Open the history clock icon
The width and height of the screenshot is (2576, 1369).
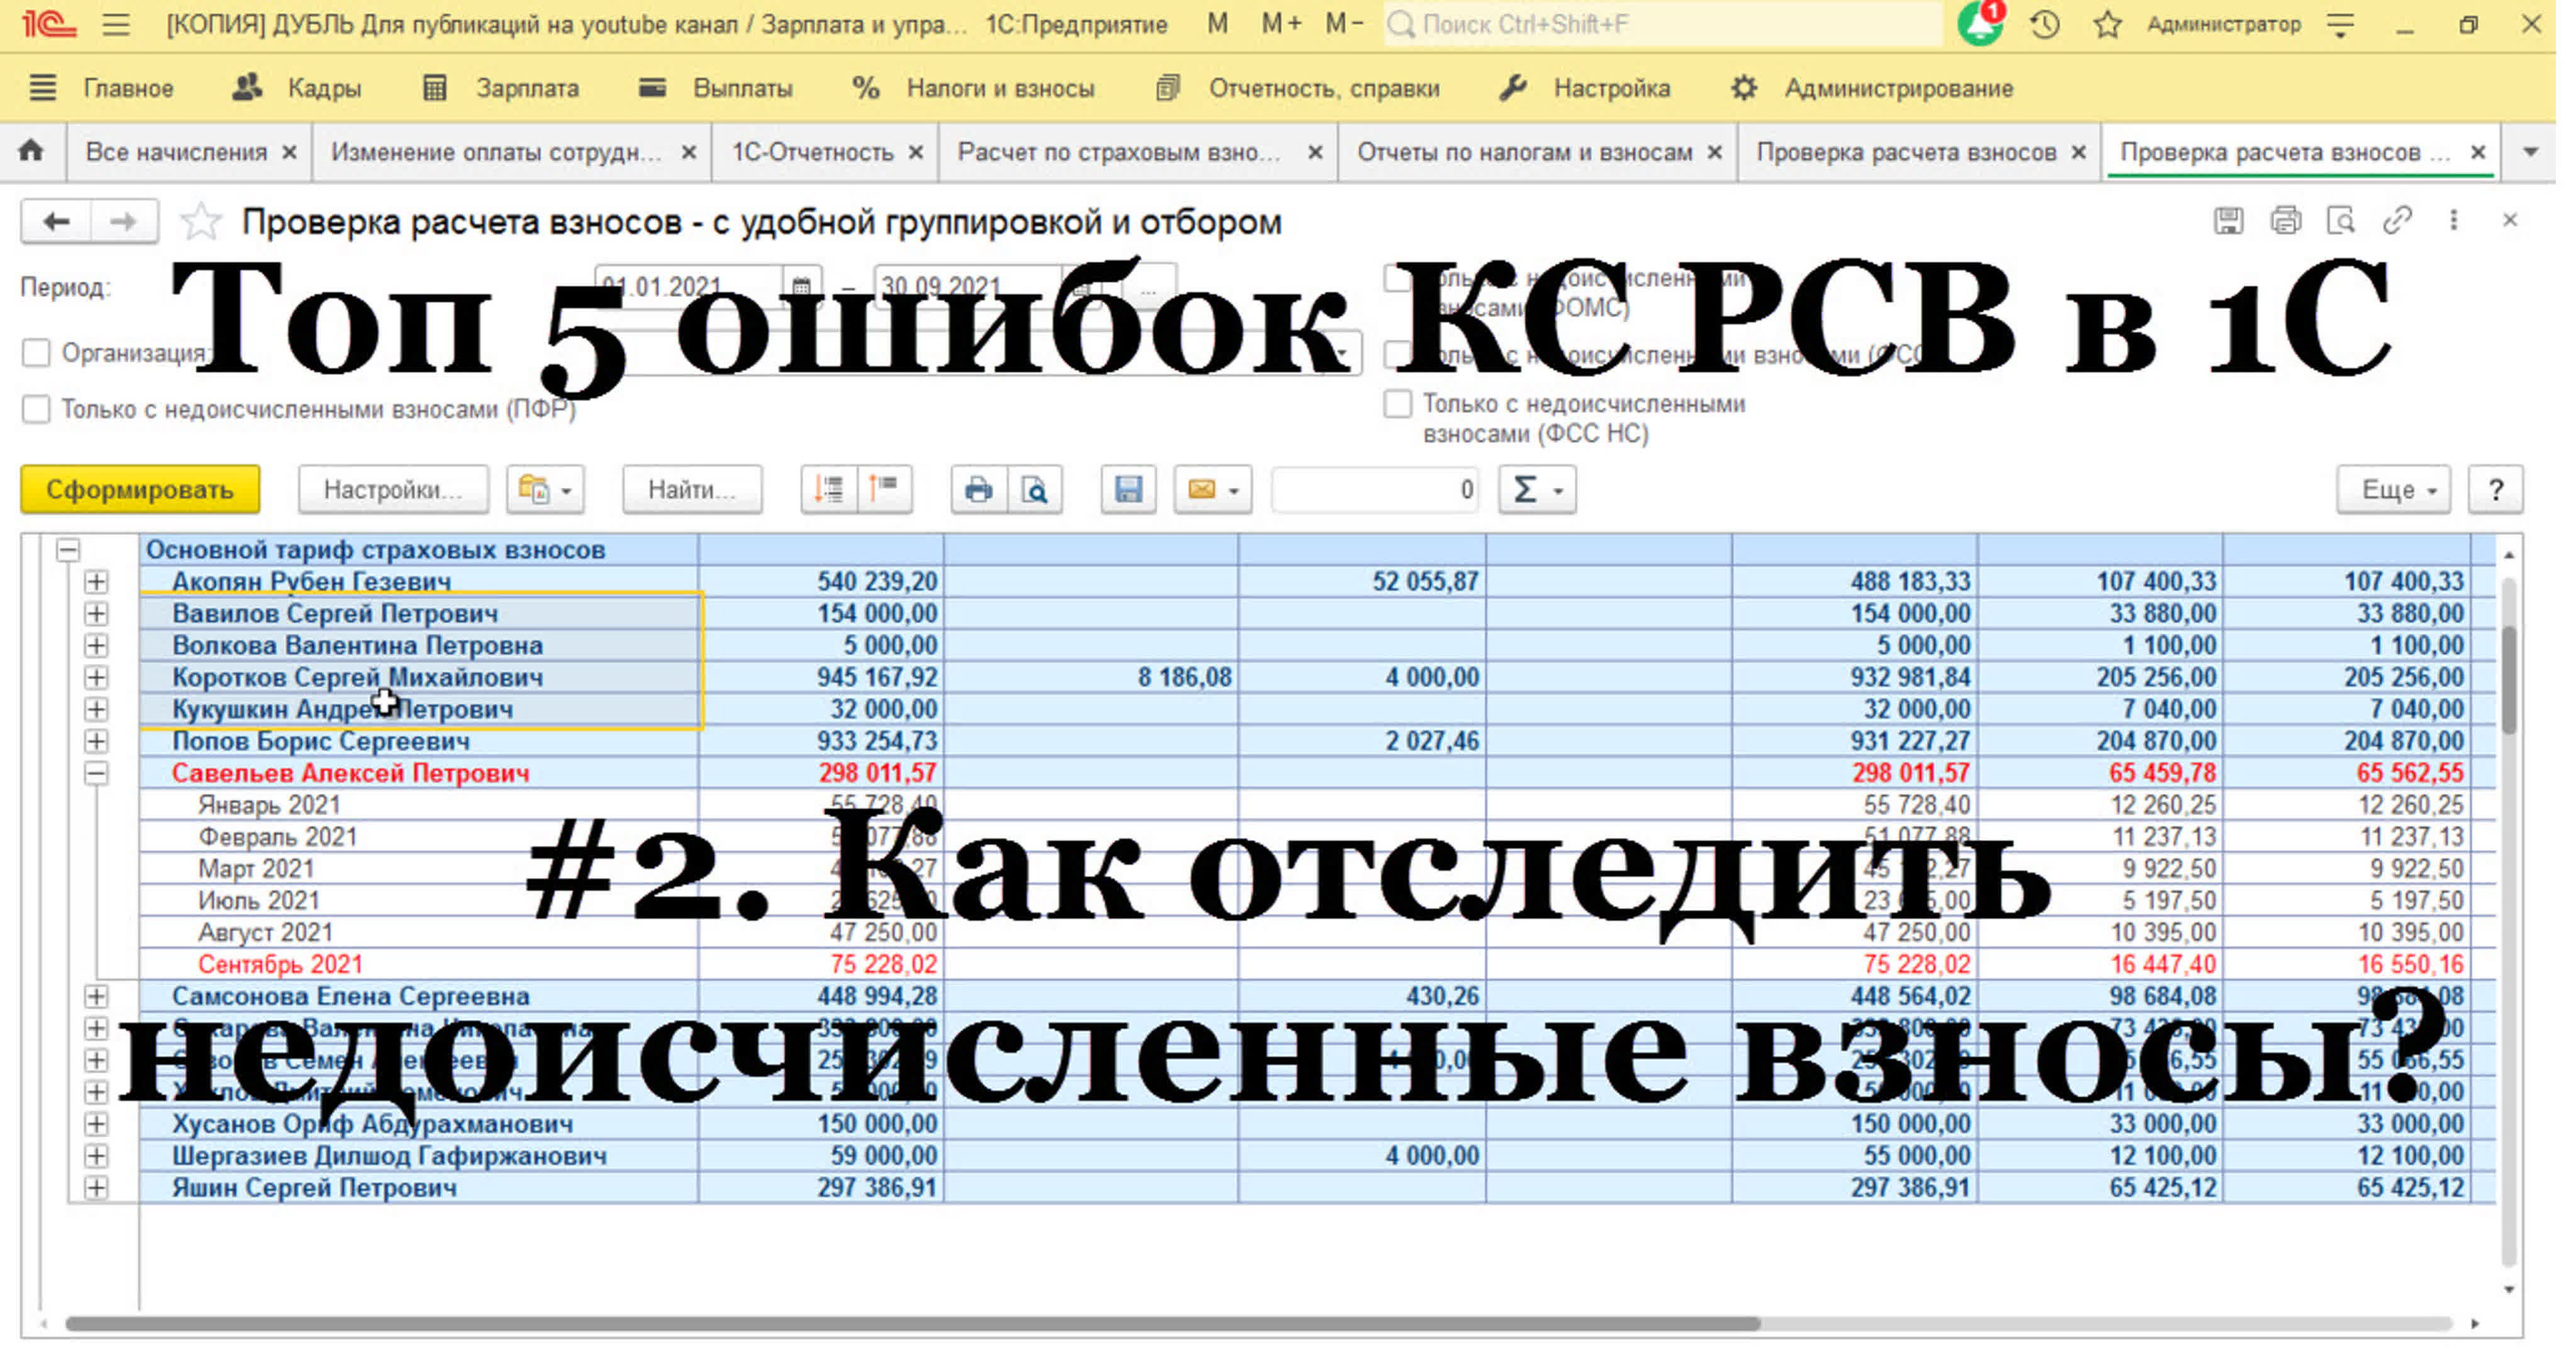(x=2045, y=24)
